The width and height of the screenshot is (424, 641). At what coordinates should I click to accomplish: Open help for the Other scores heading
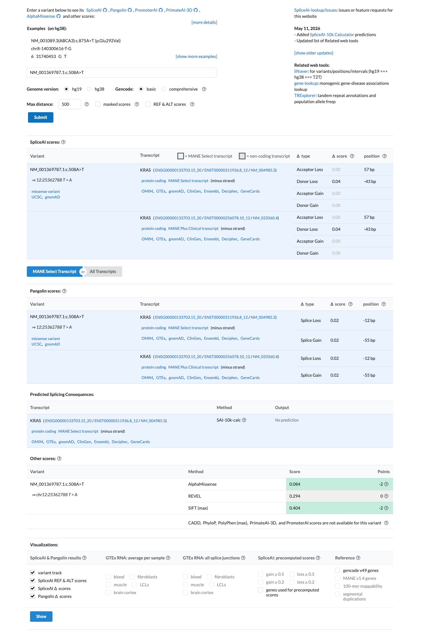[x=59, y=459]
